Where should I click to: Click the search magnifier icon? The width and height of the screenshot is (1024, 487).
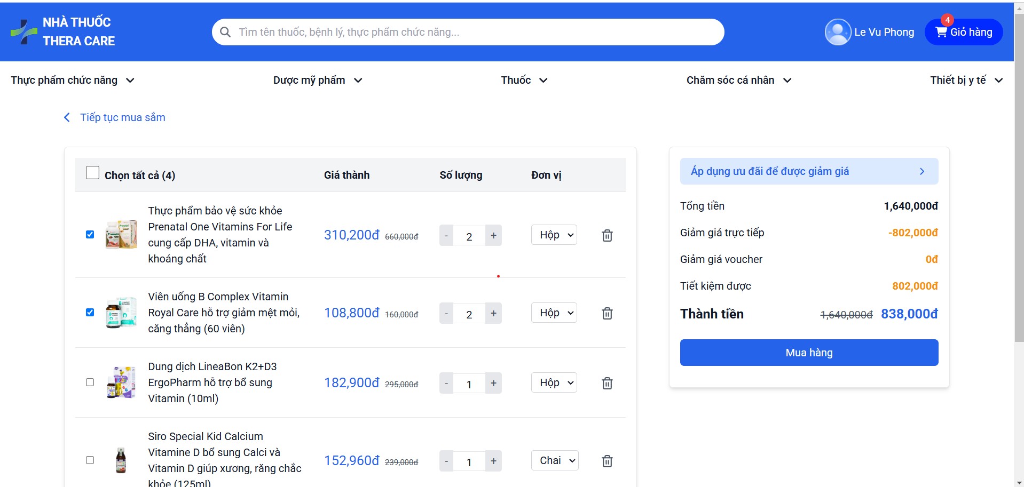pos(225,32)
